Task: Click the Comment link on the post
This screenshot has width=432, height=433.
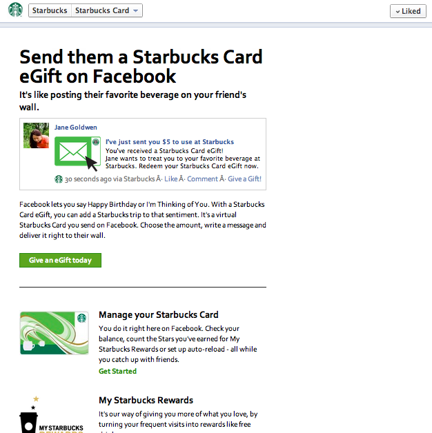Action: [202, 179]
